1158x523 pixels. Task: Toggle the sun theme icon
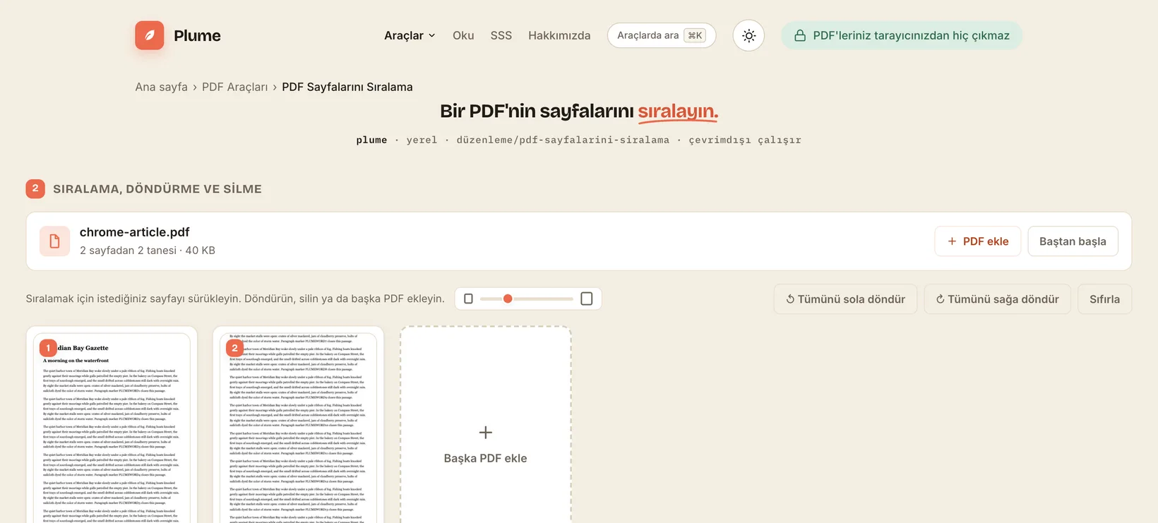click(x=748, y=35)
